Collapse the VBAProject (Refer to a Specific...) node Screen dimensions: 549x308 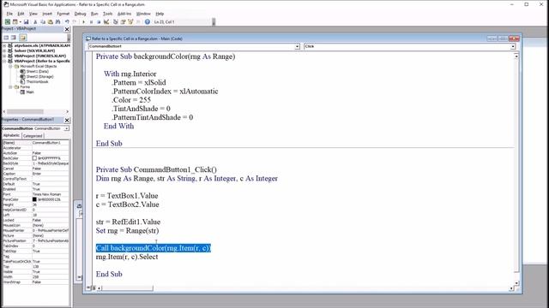(x=4, y=61)
